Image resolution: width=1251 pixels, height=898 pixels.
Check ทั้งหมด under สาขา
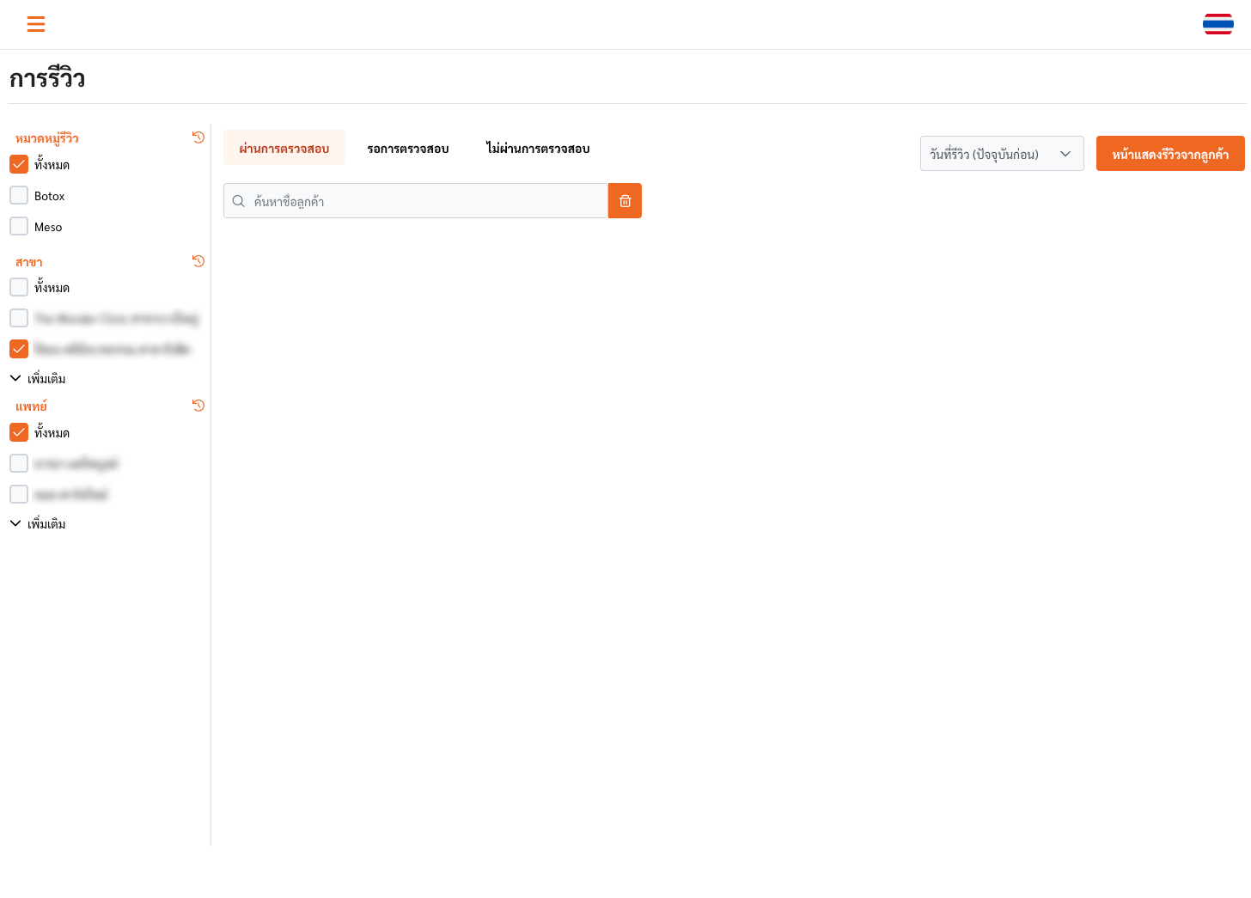pos(19,287)
